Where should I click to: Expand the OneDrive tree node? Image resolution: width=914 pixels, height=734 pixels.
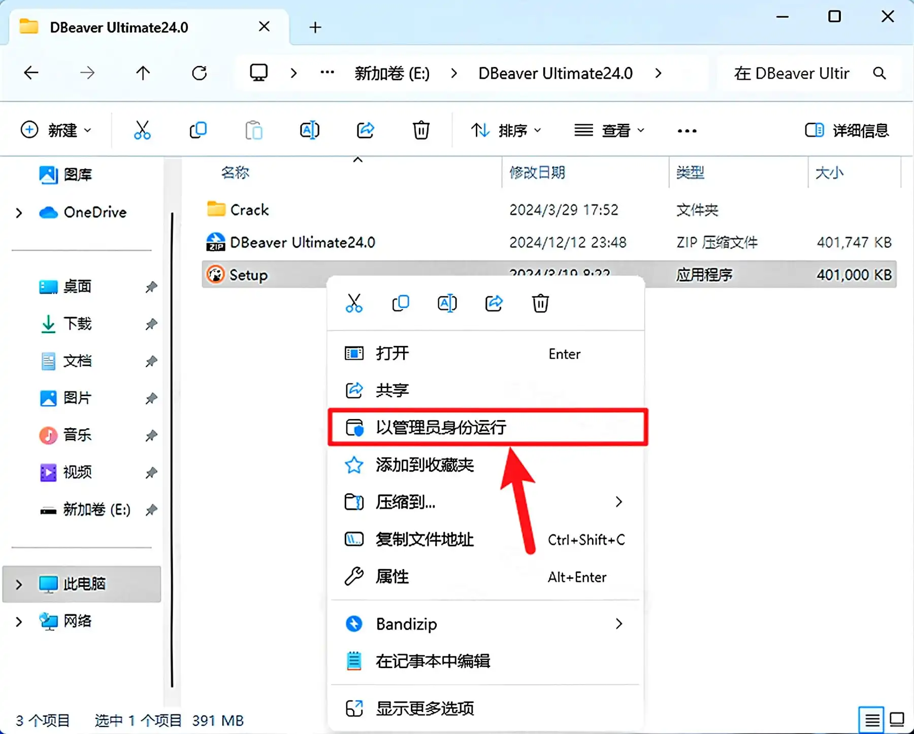[x=19, y=213]
